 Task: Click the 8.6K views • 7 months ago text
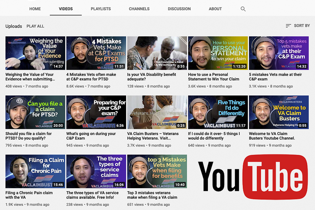(88, 86)
